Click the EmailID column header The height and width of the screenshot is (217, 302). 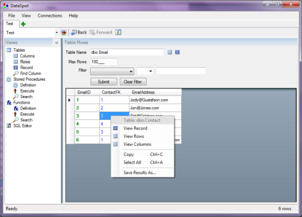(87, 93)
